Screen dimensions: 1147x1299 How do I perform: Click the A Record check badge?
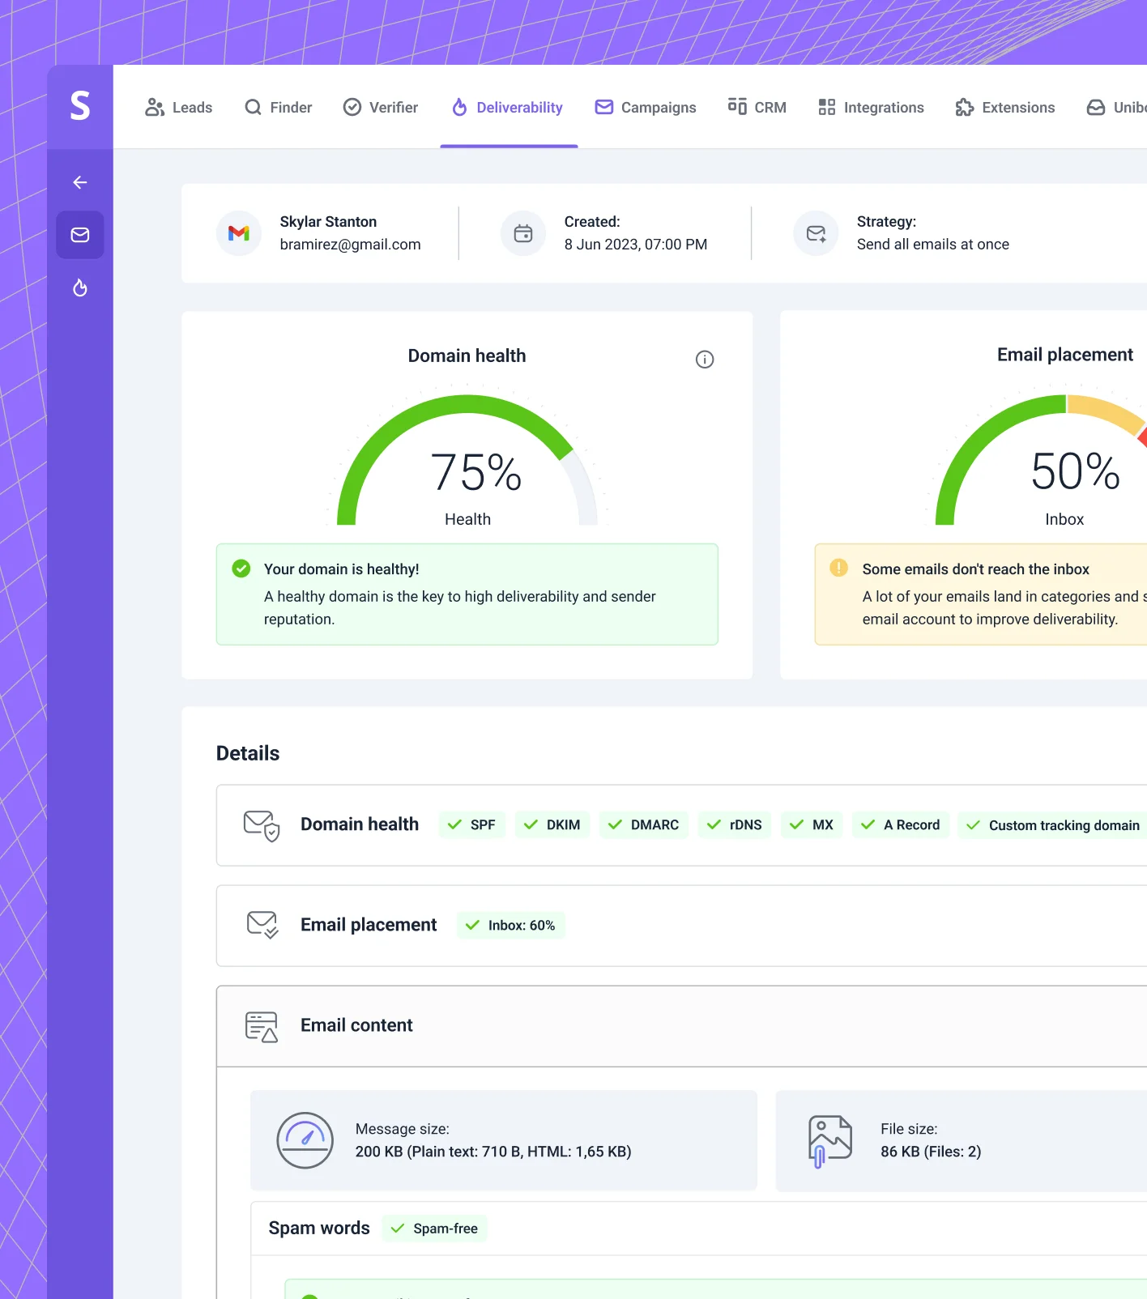pos(901,825)
